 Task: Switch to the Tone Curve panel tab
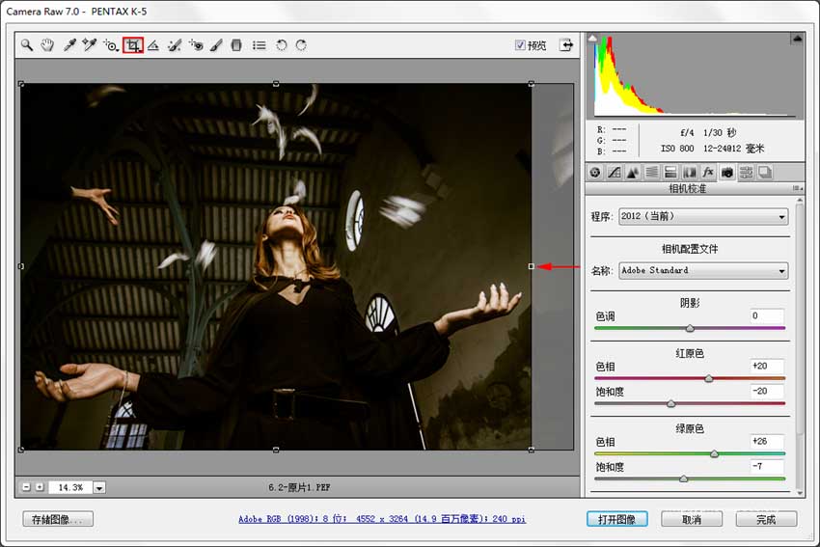615,173
